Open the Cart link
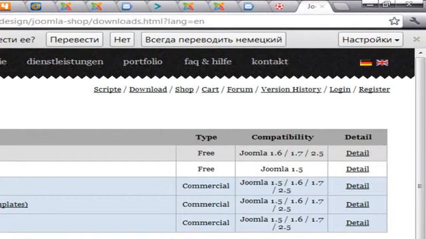The width and height of the screenshot is (426, 239). click(210, 90)
